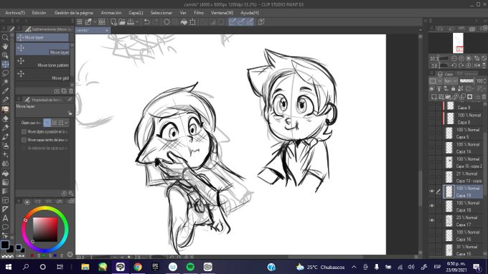Toggle visibility eye of Capa 17
This screenshot has height=274, width=488.
432,220
